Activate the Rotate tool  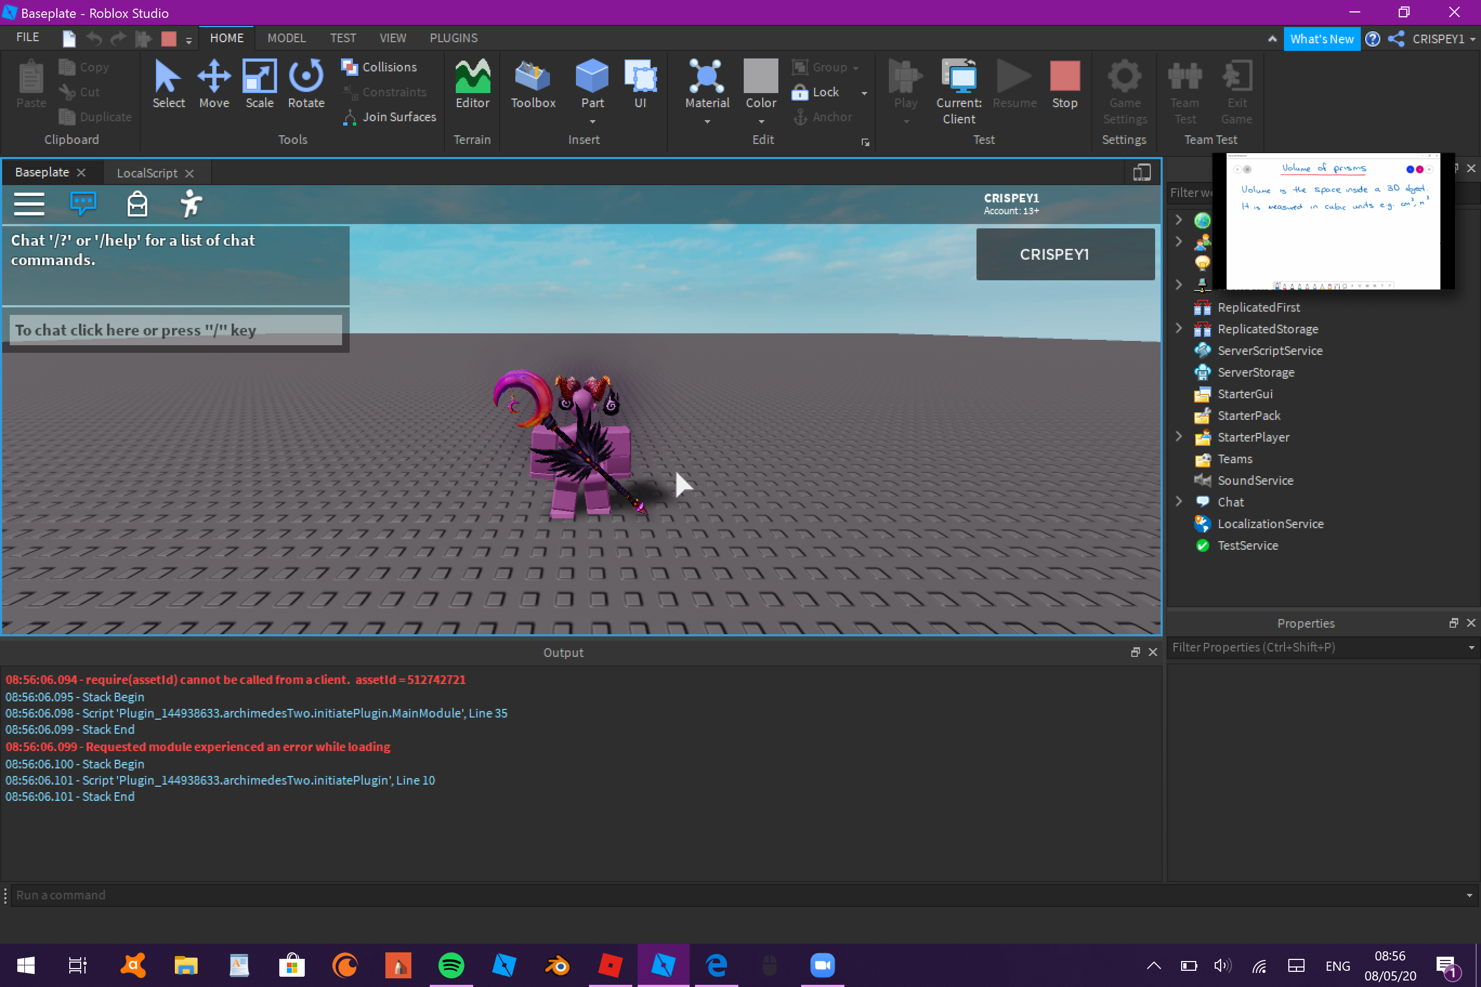coord(306,85)
